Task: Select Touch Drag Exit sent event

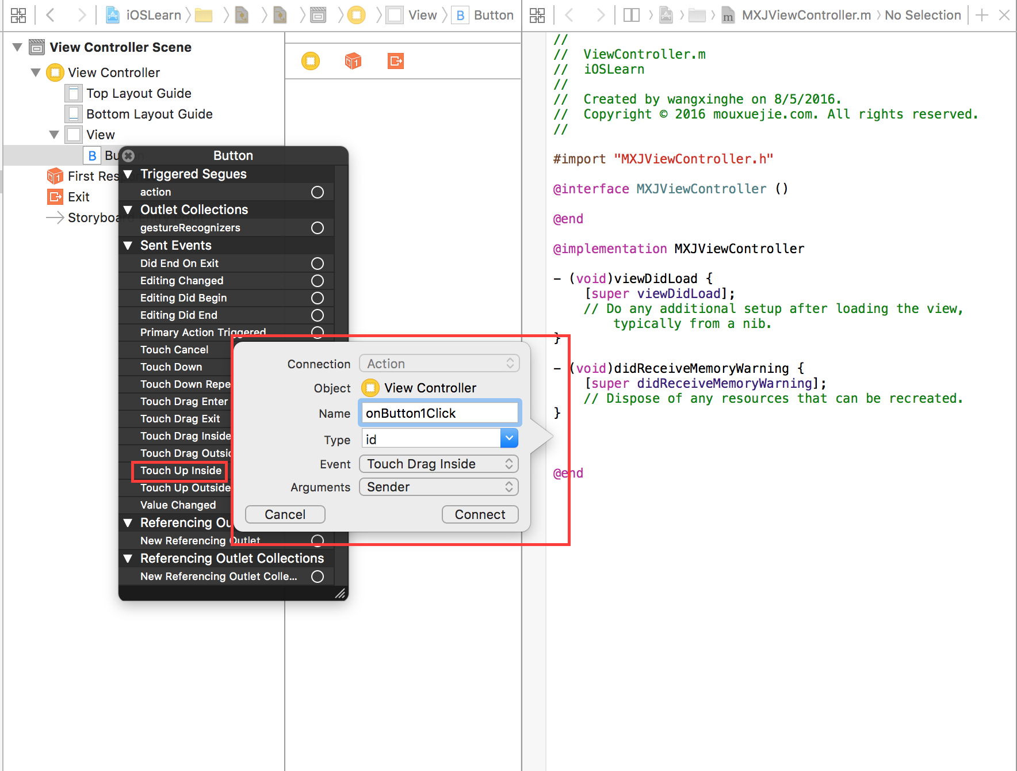Action: [180, 419]
